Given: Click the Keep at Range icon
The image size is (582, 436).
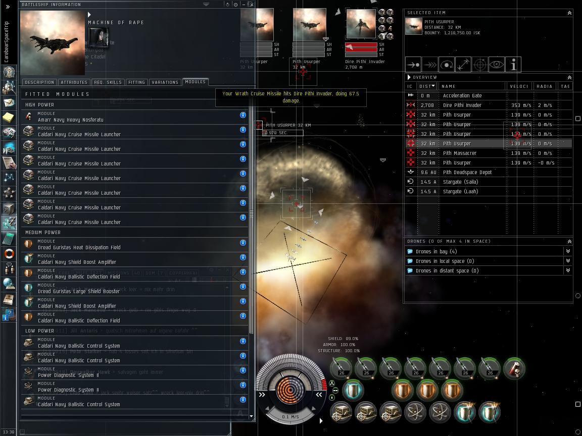Looking at the screenshot, I should click(x=463, y=65).
